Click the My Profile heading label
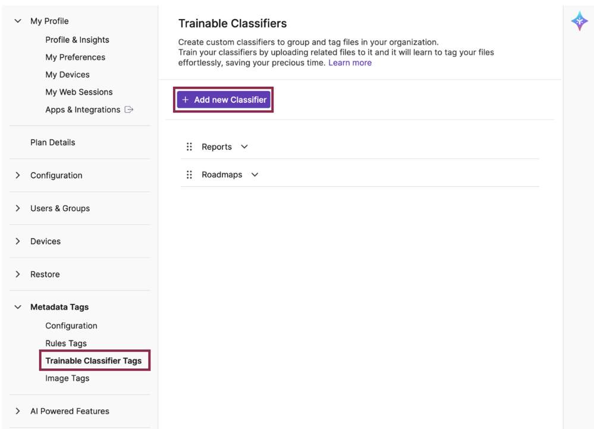This screenshot has width=594, height=429. pyautogui.click(x=49, y=21)
